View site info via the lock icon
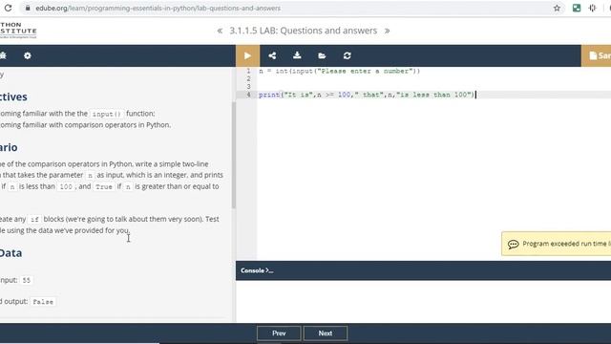The image size is (611, 344). 28,8
